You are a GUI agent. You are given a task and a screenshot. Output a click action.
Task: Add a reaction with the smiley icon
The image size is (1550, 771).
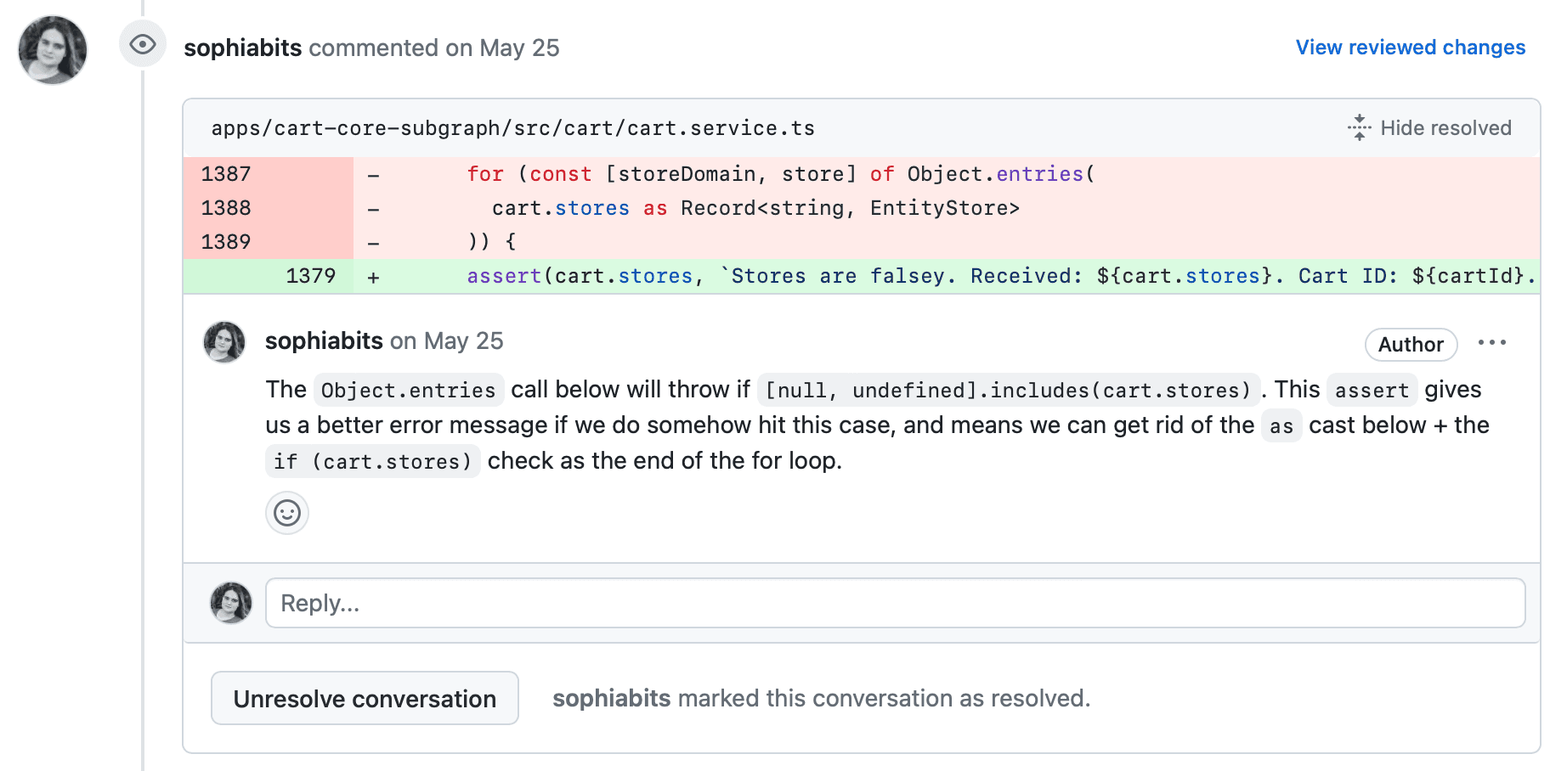click(287, 513)
